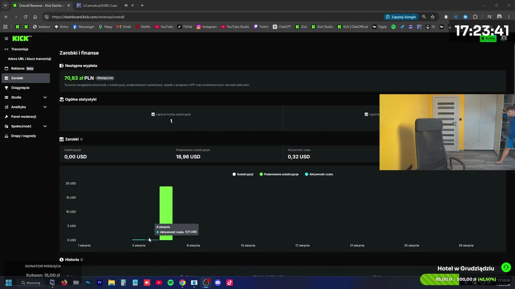Open a new browser tab

[142, 5]
